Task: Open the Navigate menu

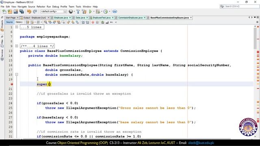Action: tap(22, 6)
